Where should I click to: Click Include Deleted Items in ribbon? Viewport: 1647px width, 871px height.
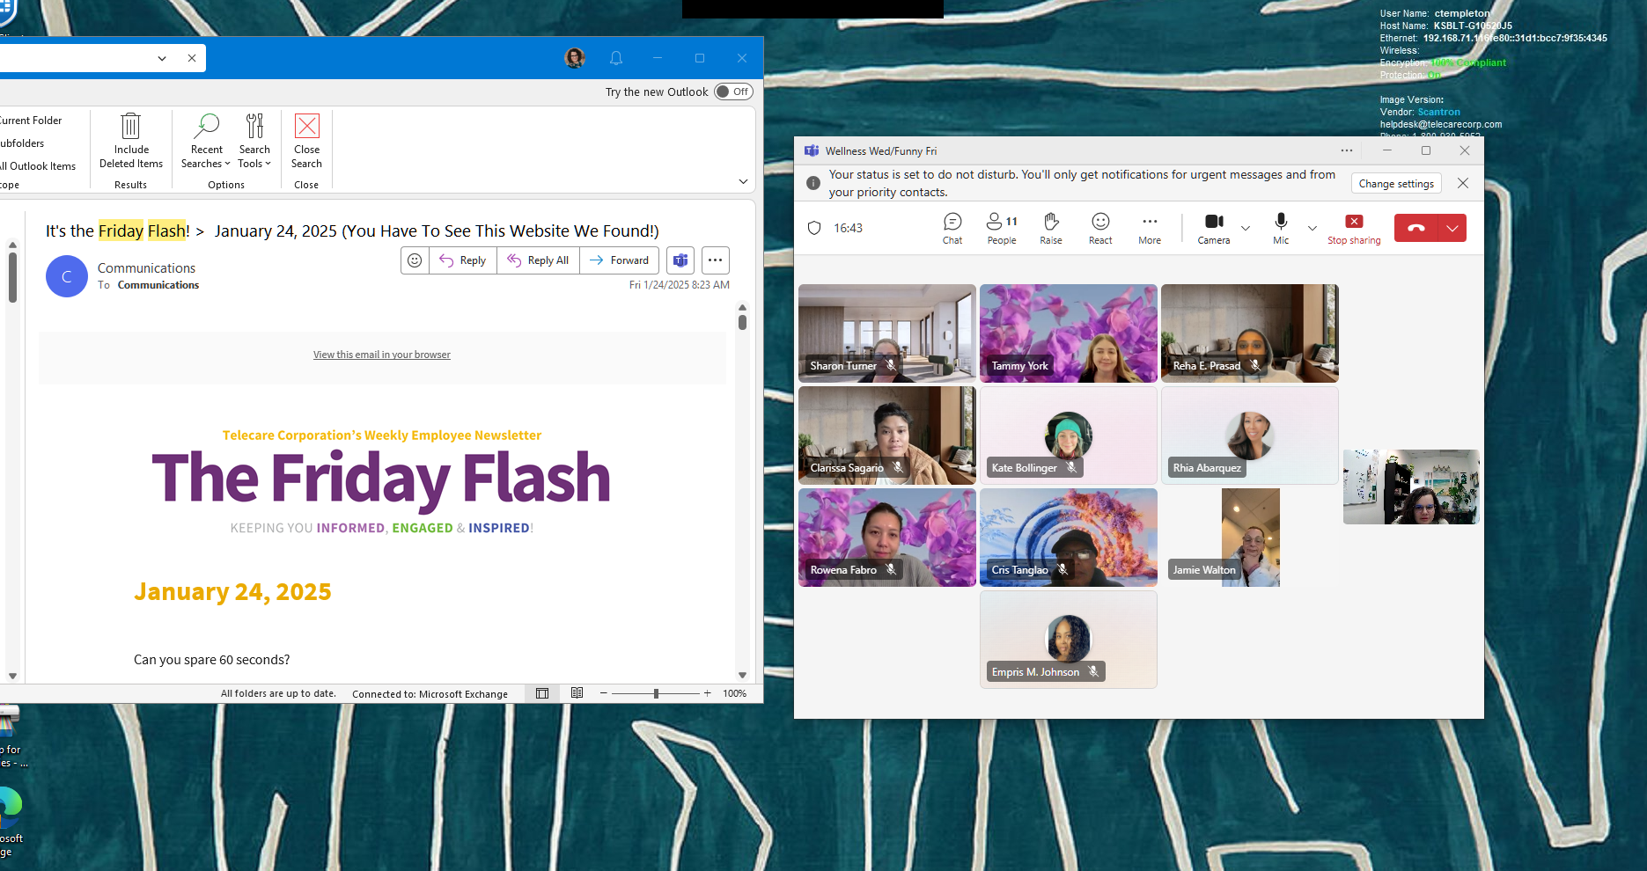(x=131, y=141)
